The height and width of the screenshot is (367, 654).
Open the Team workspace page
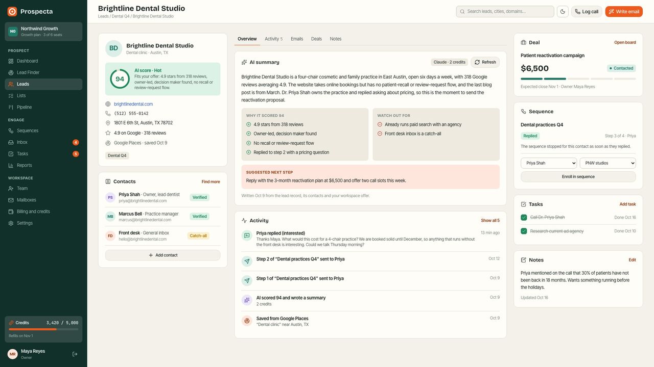coord(43,189)
